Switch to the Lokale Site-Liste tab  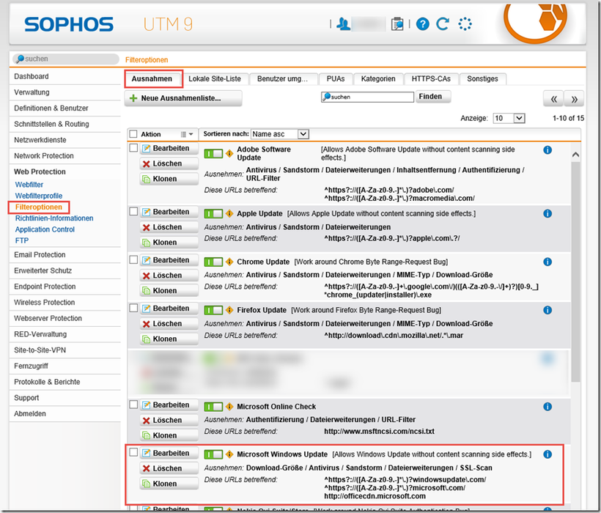coord(215,79)
